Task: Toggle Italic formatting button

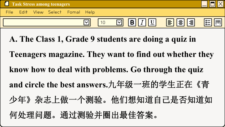Action: coord(142,22)
